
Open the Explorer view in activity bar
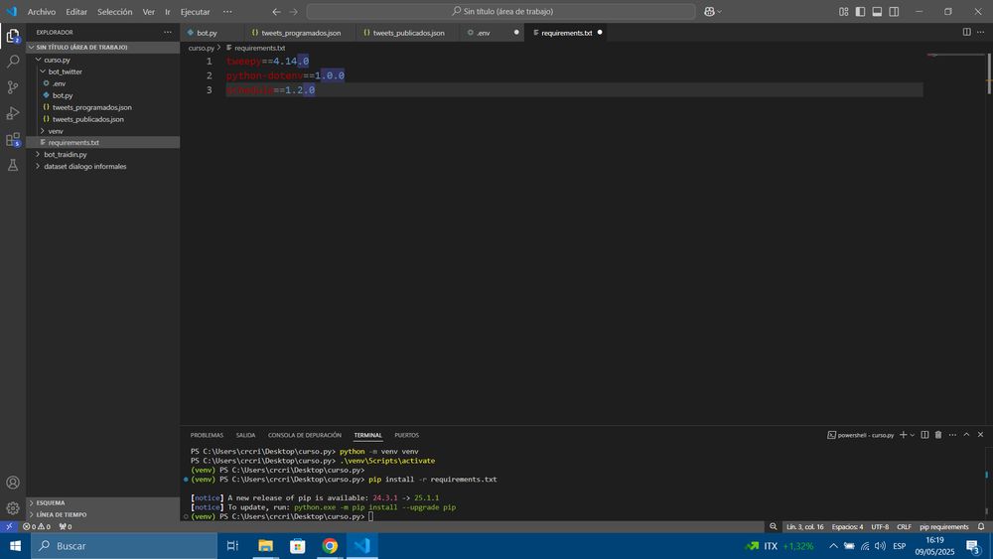tap(13, 36)
